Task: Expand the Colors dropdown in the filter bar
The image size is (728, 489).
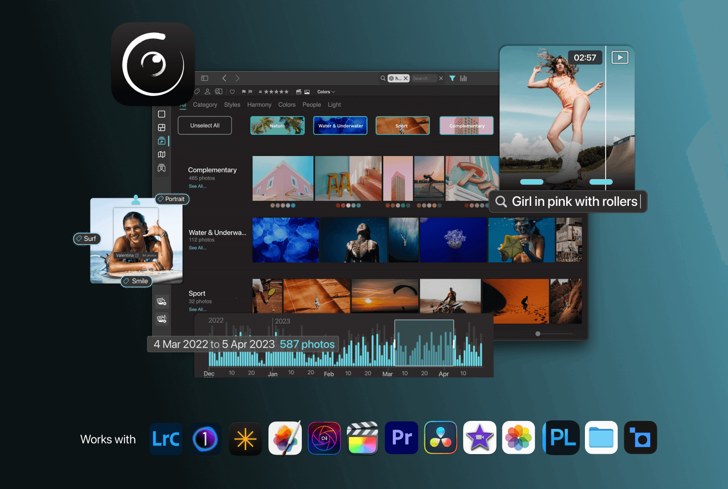Action: coord(326,92)
